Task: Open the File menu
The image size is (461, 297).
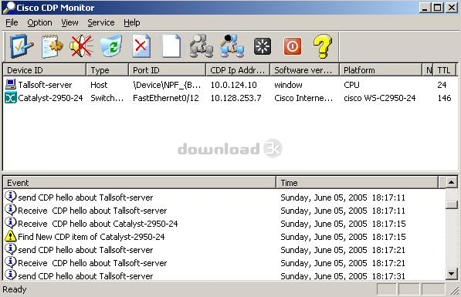Action: 12,22
